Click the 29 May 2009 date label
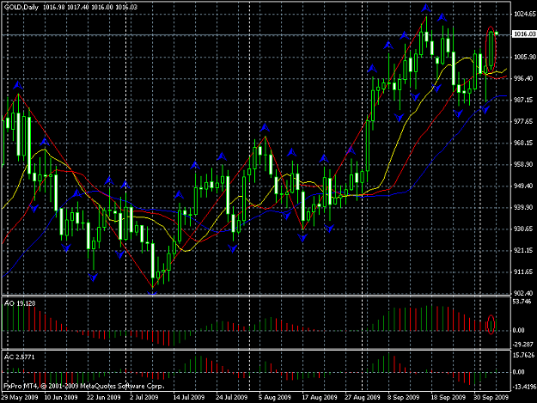 [x=20, y=397]
